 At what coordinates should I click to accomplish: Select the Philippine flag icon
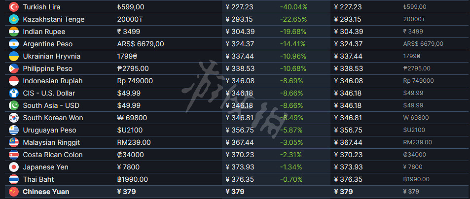14,68
